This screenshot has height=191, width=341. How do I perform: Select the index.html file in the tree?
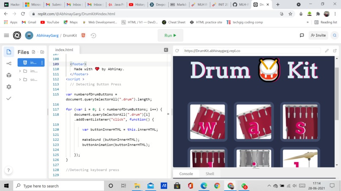pos(31,62)
